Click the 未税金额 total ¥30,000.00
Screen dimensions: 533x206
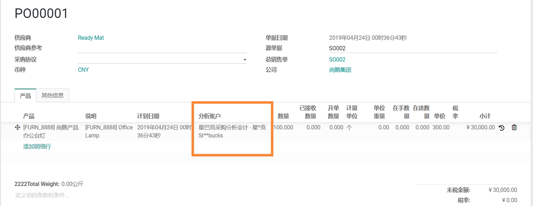pos(503,190)
